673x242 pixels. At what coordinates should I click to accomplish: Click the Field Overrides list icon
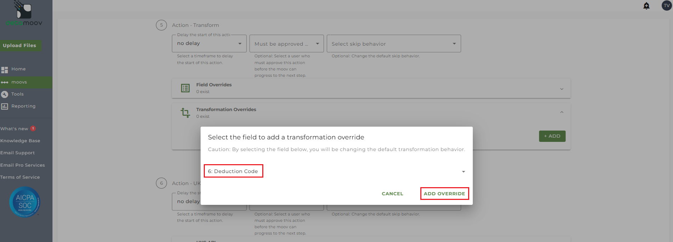tap(185, 88)
